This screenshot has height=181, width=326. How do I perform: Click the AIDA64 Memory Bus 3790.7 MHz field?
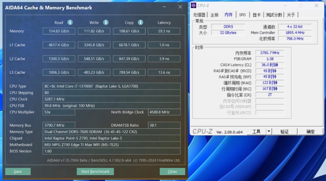59,125
